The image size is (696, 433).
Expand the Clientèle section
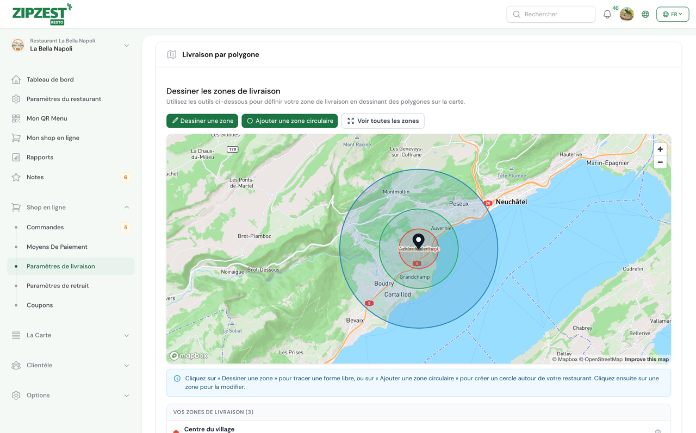click(x=127, y=366)
